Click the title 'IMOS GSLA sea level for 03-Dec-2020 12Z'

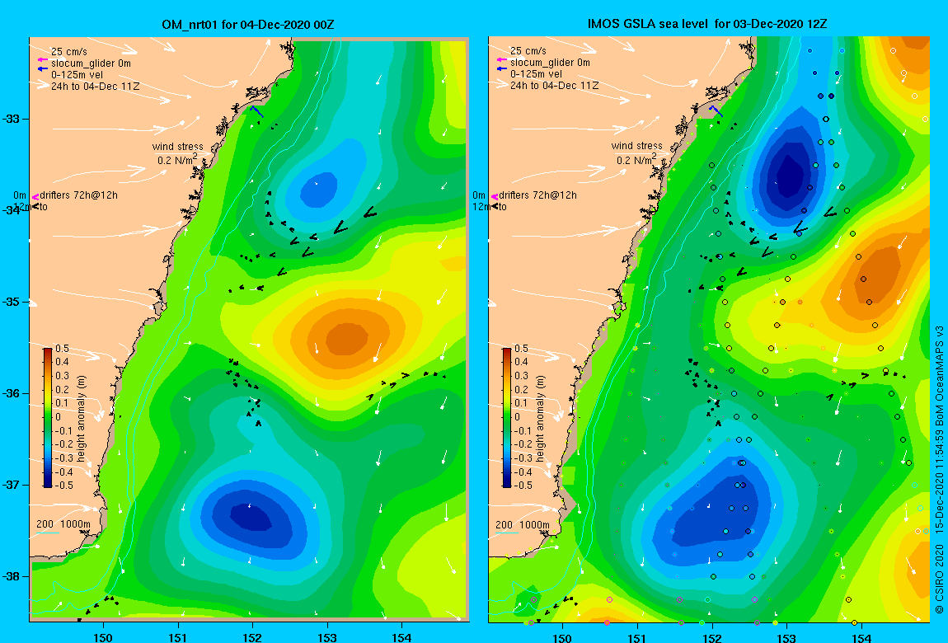[x=707, y=24]
